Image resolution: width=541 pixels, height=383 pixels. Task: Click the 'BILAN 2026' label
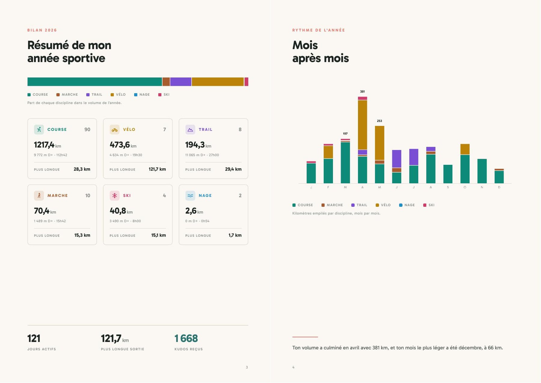42,30
